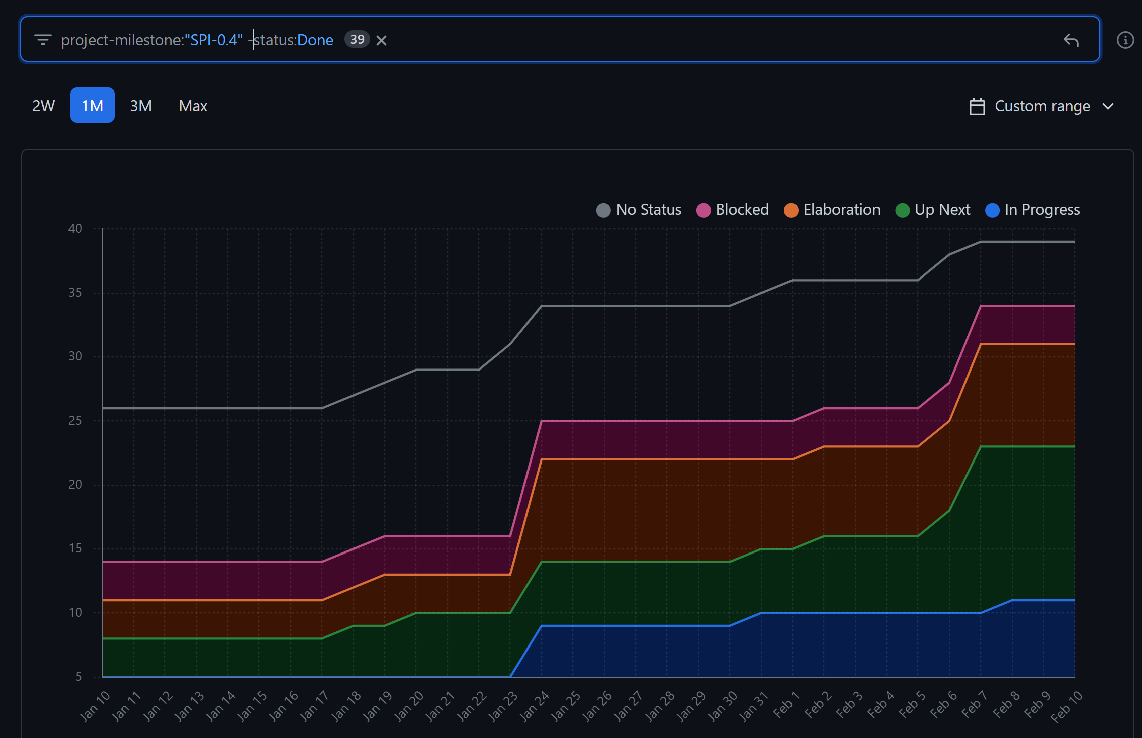Click the revert changes arrow icon
The image size is (1142, 738).
1071,40
